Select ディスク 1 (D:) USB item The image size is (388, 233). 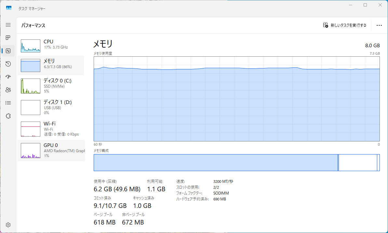click(51, 108)
